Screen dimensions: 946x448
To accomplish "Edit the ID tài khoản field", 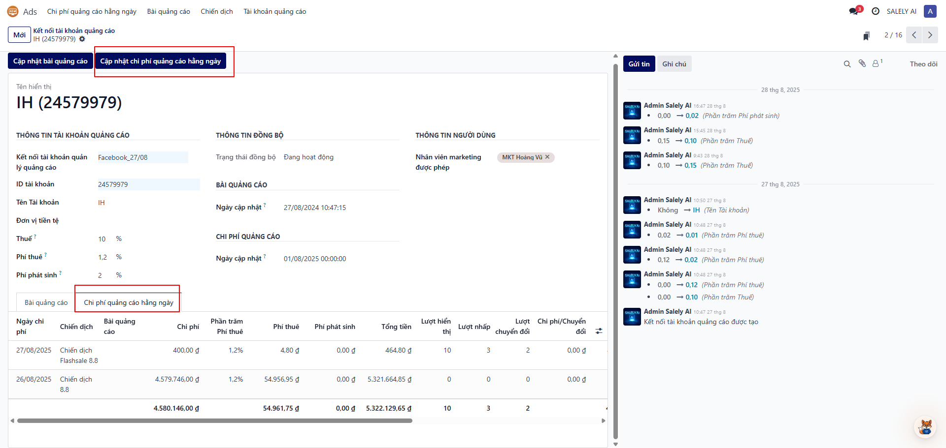I will click(148, 184).
